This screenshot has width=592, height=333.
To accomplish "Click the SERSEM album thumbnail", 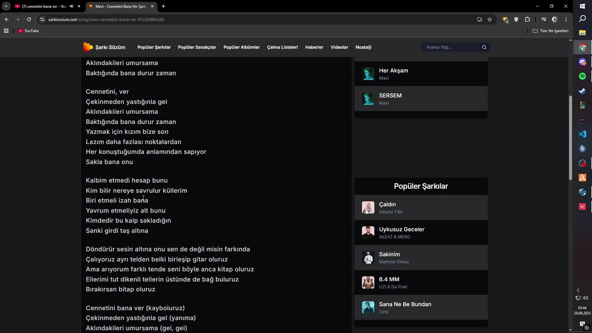I will [x=368, y=99].
